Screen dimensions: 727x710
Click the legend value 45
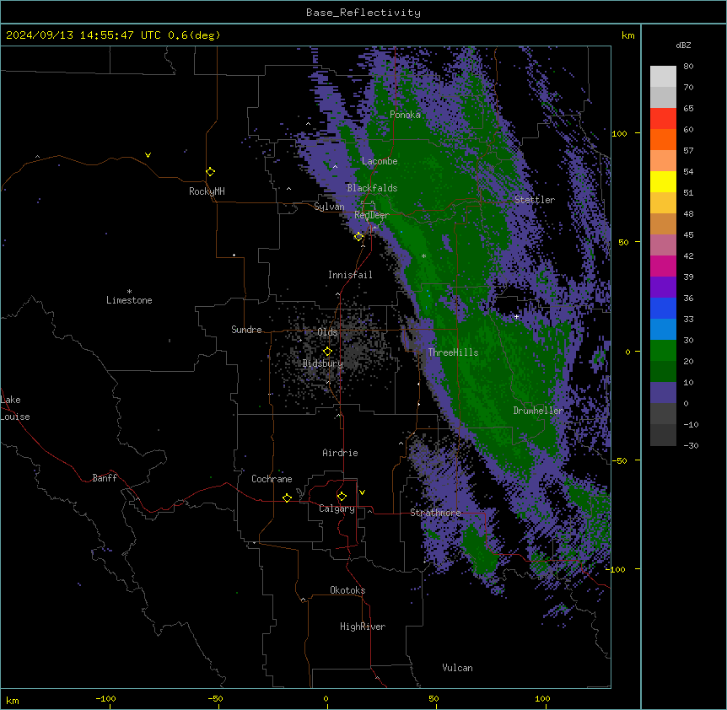click(x=688, y=235)
